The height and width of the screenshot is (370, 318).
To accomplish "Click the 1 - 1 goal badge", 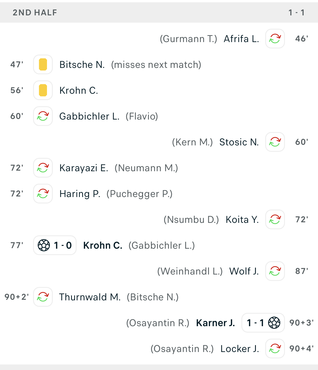I will 263,323.
